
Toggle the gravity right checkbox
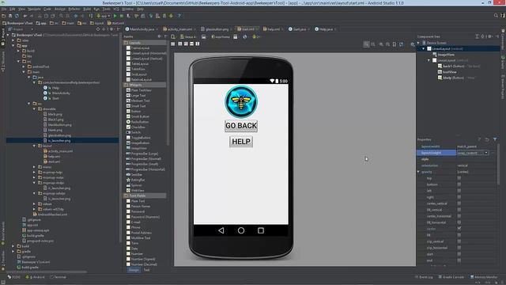coord(459,197)
